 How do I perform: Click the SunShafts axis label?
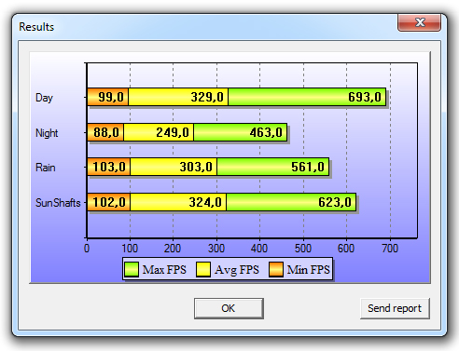58,203
